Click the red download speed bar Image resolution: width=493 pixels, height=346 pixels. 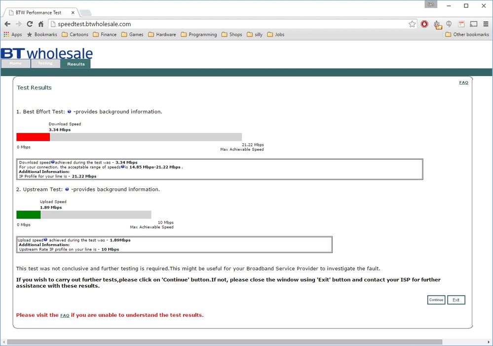click(33, 137)
